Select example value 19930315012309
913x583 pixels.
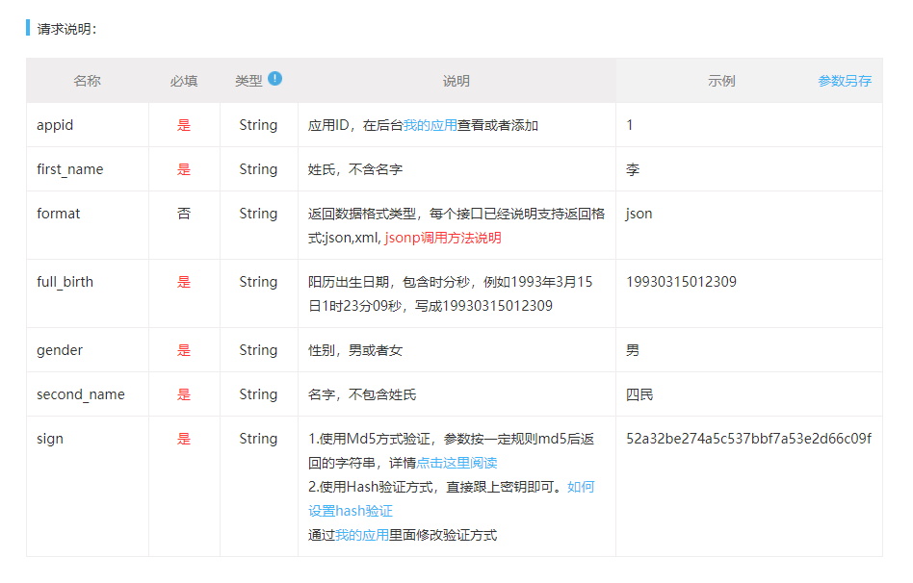681,282
